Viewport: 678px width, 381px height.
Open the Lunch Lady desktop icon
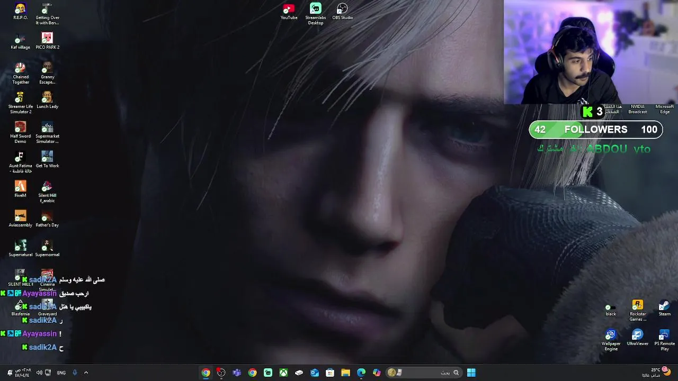pos(47,101)
